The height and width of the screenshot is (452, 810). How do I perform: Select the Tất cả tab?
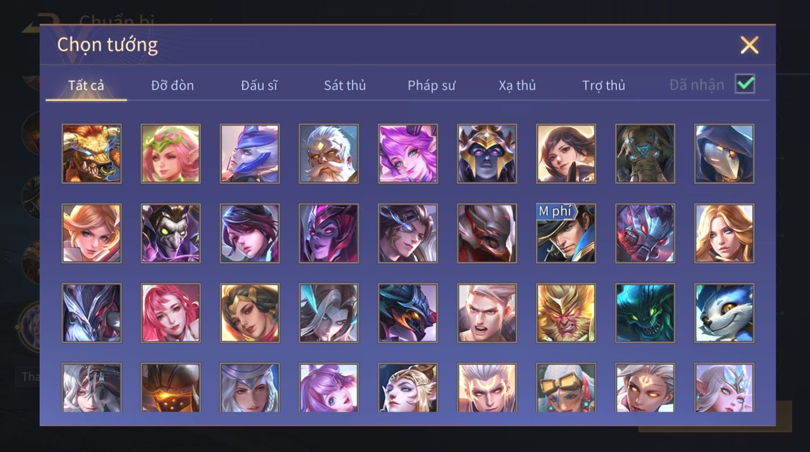(86, 85)
